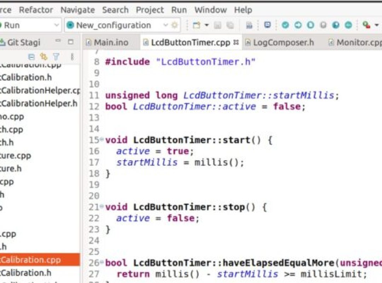Viewport: 382px width, 283px height.
Task: Click the grey disabled toolbar icon among the teal circles
Action: [323, 25]
